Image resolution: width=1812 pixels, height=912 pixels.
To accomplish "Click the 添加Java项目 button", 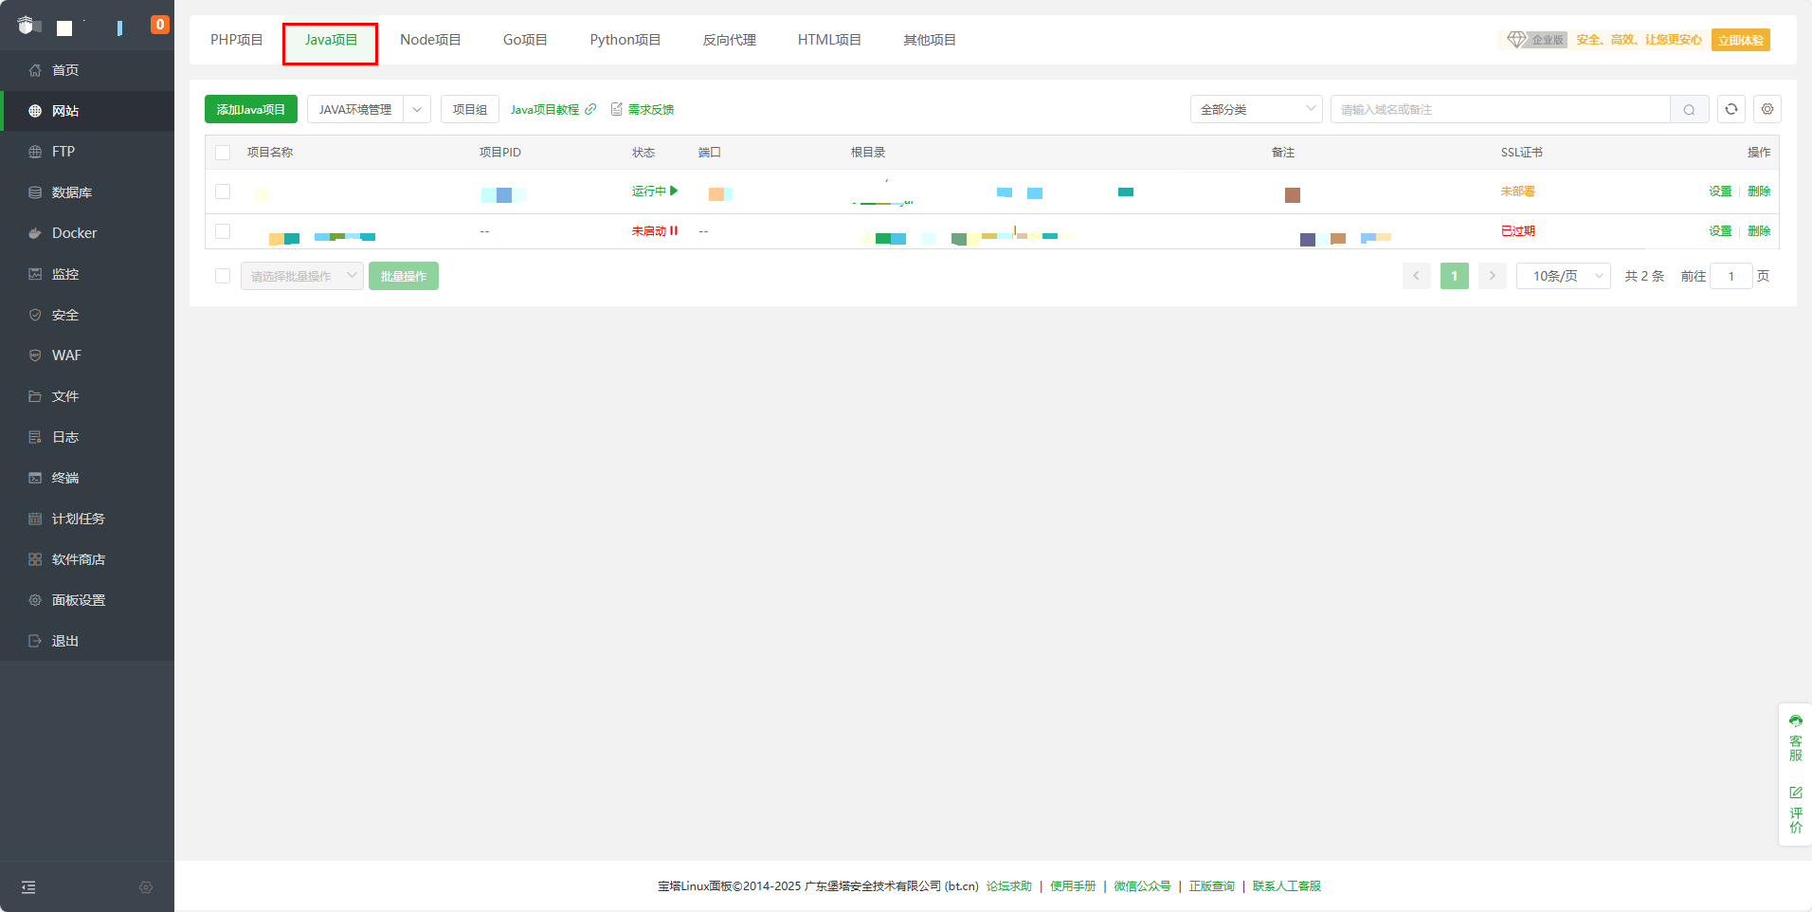I will (x=250, y=109).
